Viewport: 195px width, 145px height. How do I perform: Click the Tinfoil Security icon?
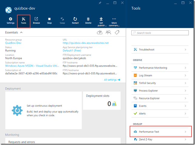tap(135, 83)
